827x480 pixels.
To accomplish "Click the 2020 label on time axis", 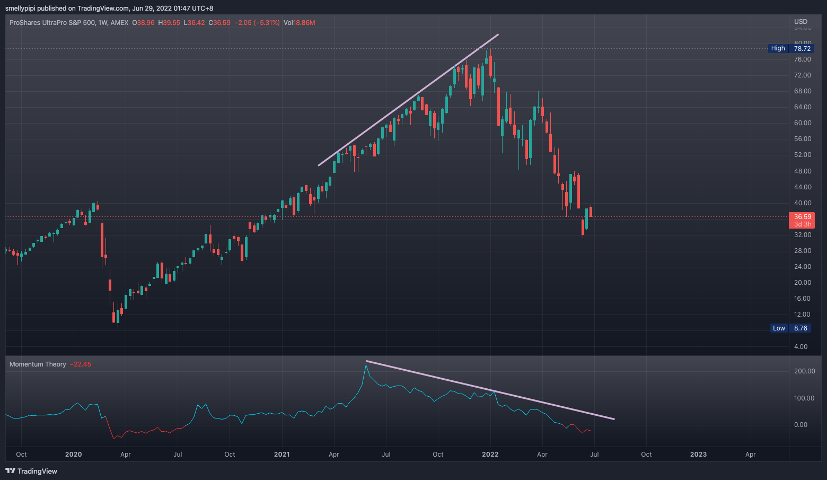I will tap(73, 455).
